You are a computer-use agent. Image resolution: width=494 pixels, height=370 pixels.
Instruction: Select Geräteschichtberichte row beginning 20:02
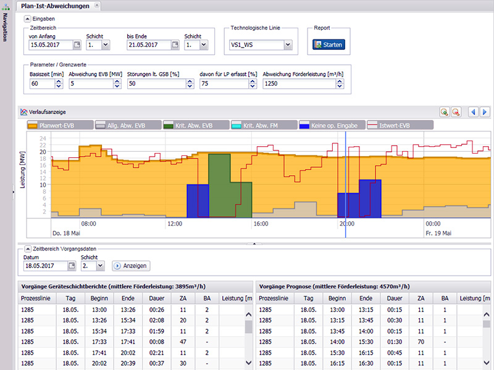coord(132,363)
